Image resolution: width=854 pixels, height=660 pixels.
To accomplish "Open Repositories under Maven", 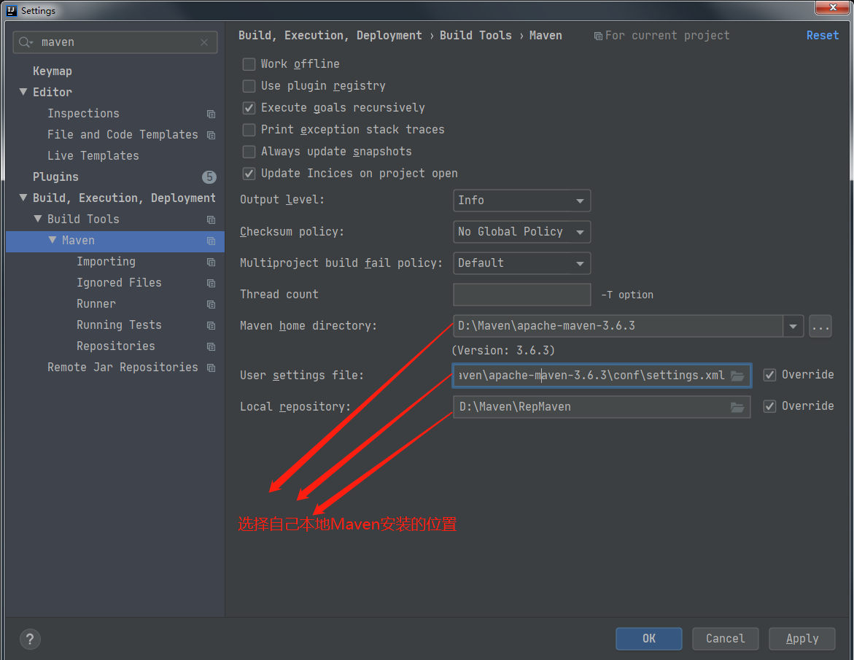I will tap(116, 346).
